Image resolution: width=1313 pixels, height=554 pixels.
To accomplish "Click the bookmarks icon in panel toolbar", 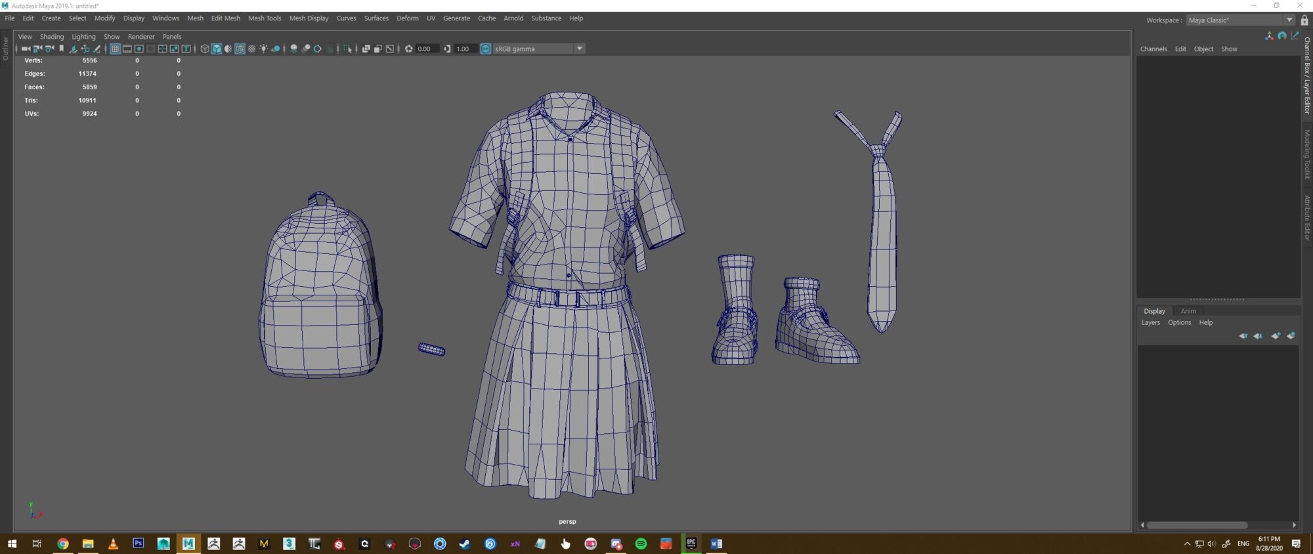I will click(62, 49).
